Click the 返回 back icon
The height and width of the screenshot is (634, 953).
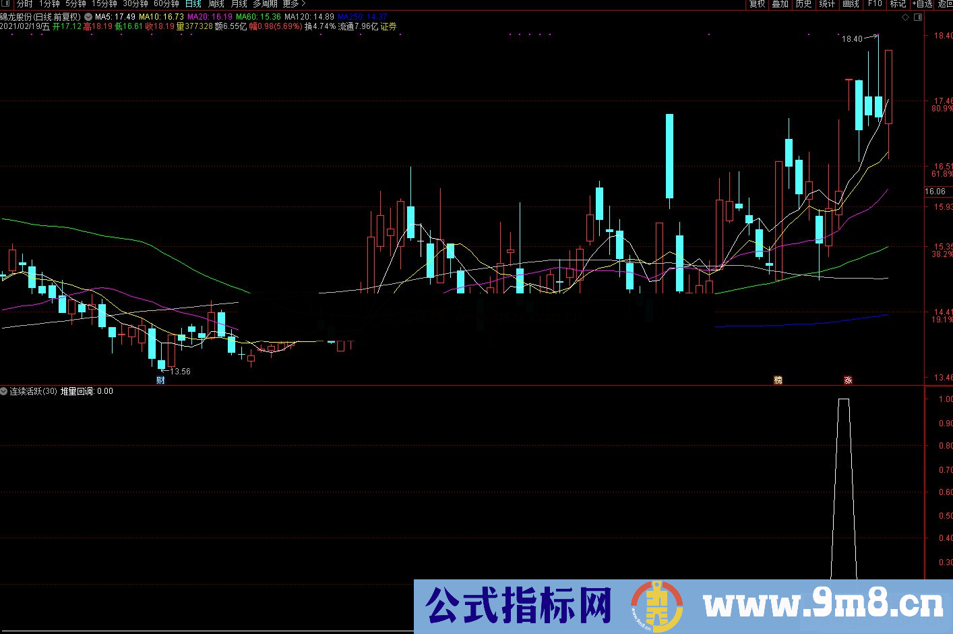point(946,4)
